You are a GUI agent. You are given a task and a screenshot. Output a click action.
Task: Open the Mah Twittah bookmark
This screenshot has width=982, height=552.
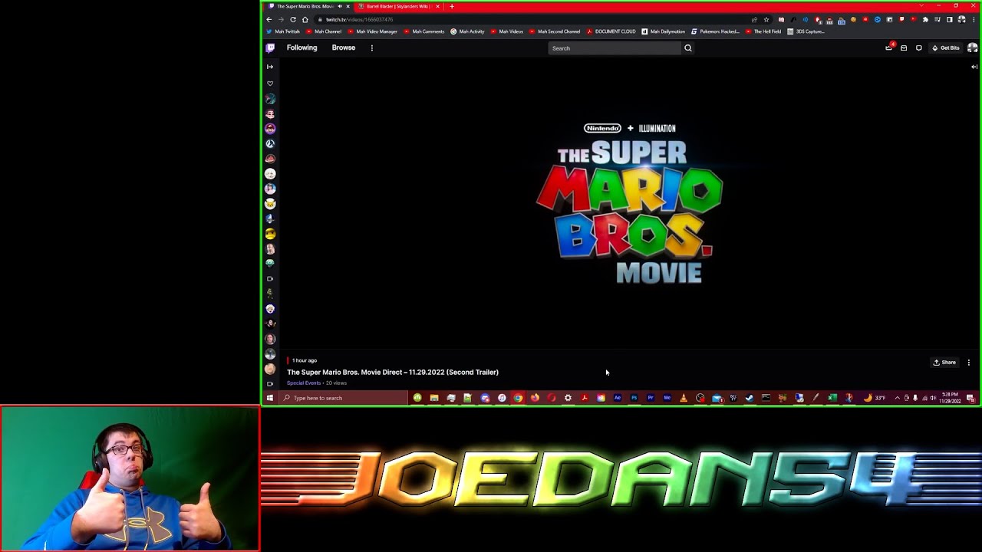[x=282, y=31]
